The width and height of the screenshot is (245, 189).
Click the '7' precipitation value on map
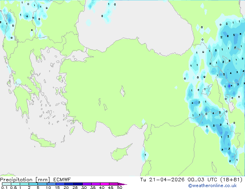(x=238, y=85)
